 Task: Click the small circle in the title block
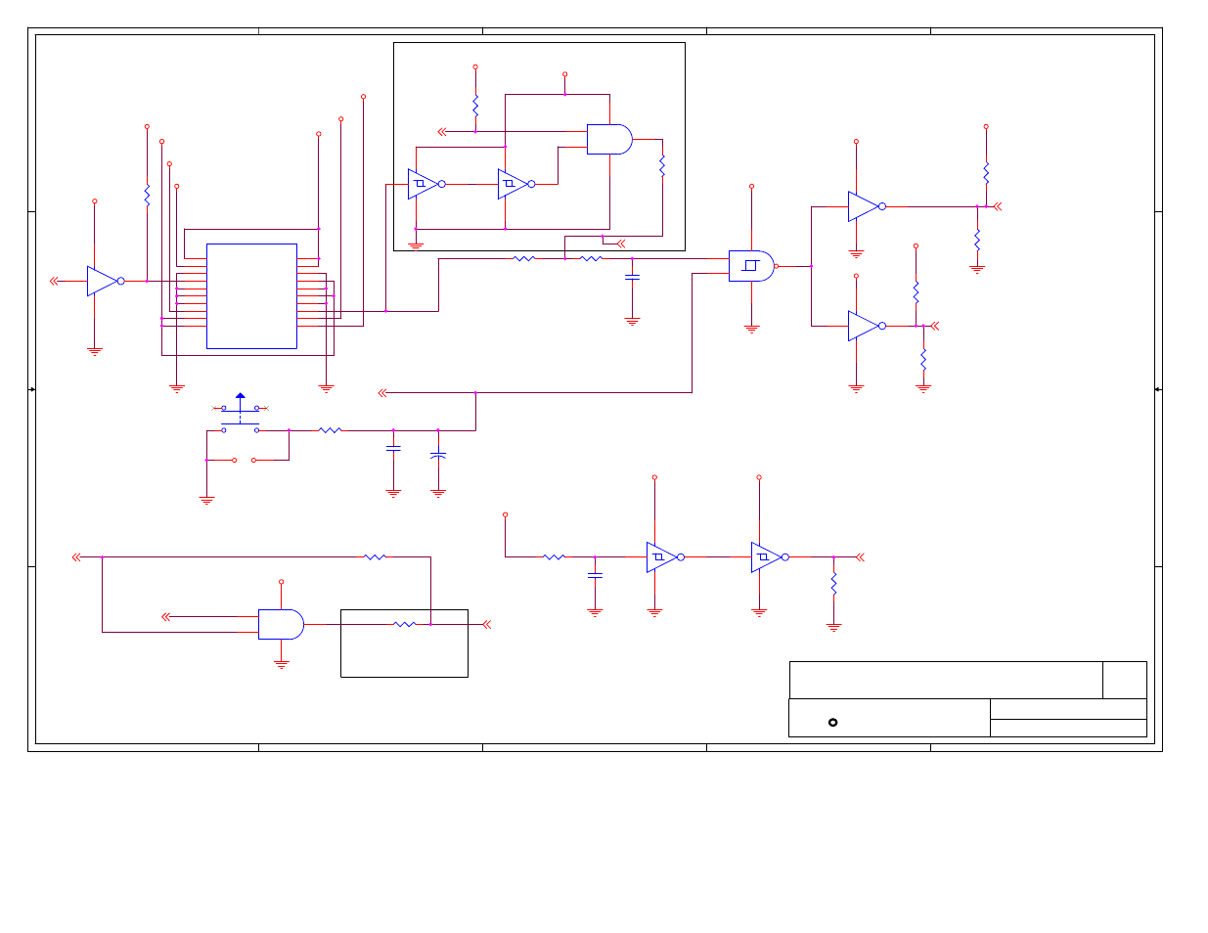click(832, 723)
